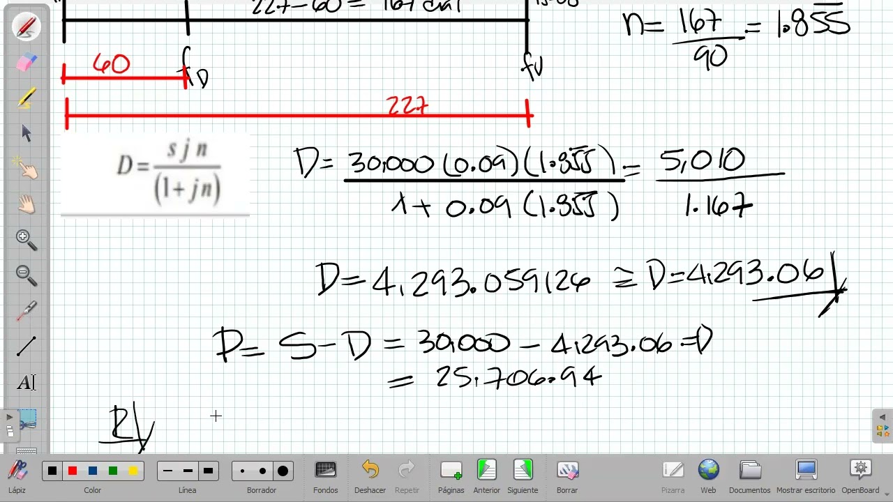The height and width of the screenshot is (502, 893).
Task: Set the thin line width
Action: point(167,471)
